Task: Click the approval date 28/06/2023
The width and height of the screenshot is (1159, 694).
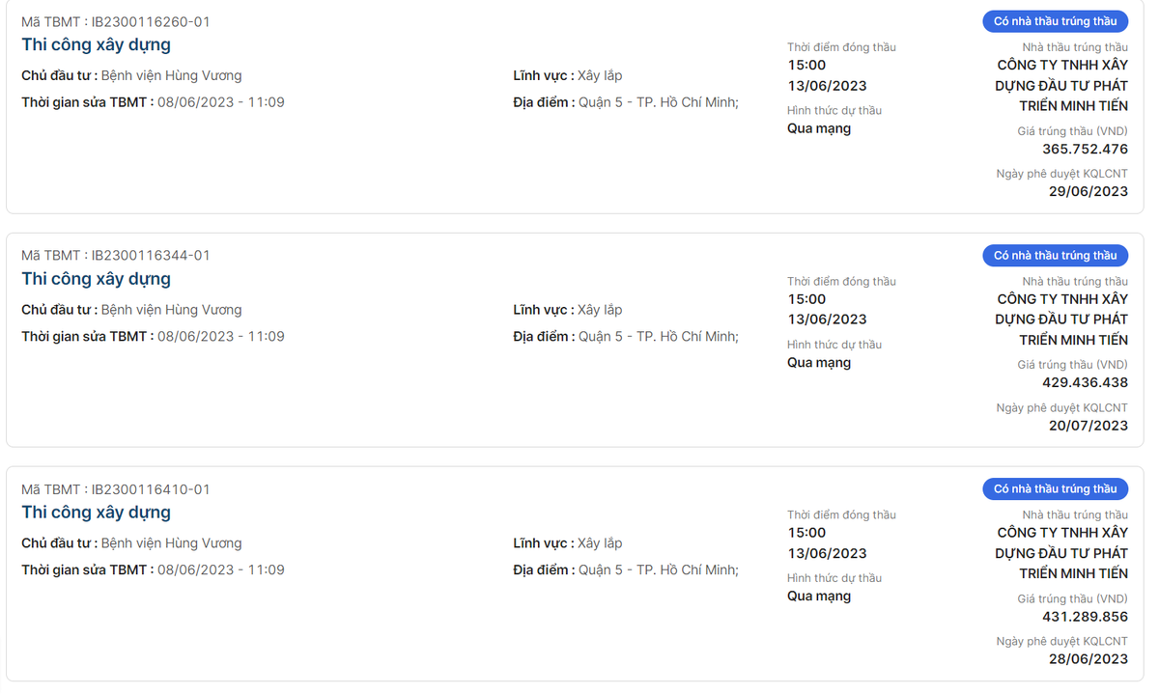Action: point(1088,658)
